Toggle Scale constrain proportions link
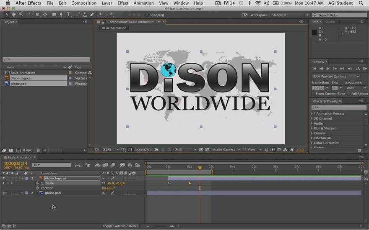 click(104, 183)
